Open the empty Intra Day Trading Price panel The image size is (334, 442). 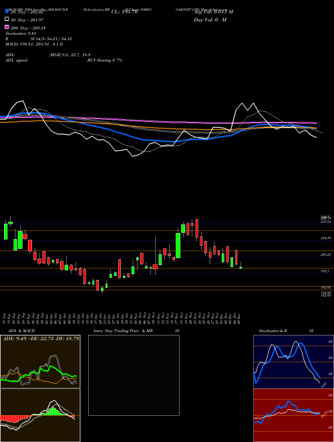134,375
